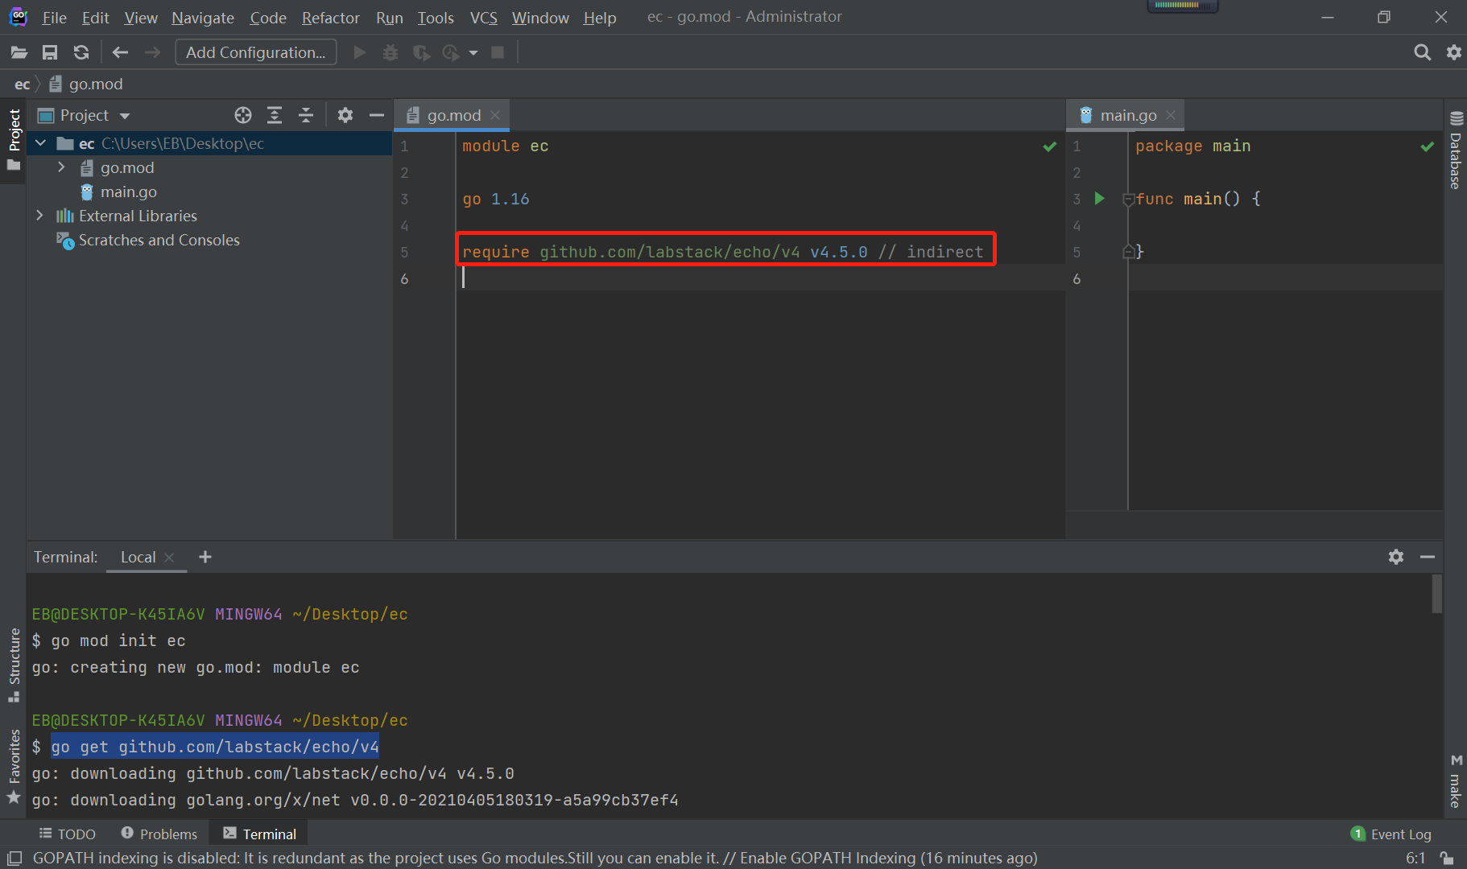The height and width of the screenshot is (869, 1467).
Task: Open Terminal panel settings gear
Action: click(1396, 557)
